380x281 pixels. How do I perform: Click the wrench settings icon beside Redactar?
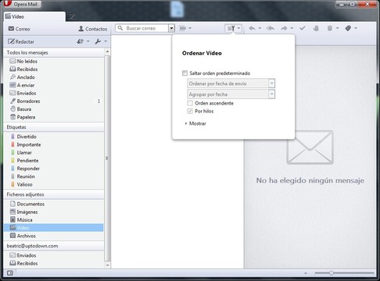(98, 41)
